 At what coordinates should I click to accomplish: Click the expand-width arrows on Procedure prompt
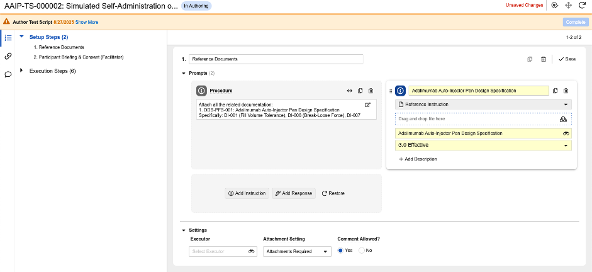point(350,91)
